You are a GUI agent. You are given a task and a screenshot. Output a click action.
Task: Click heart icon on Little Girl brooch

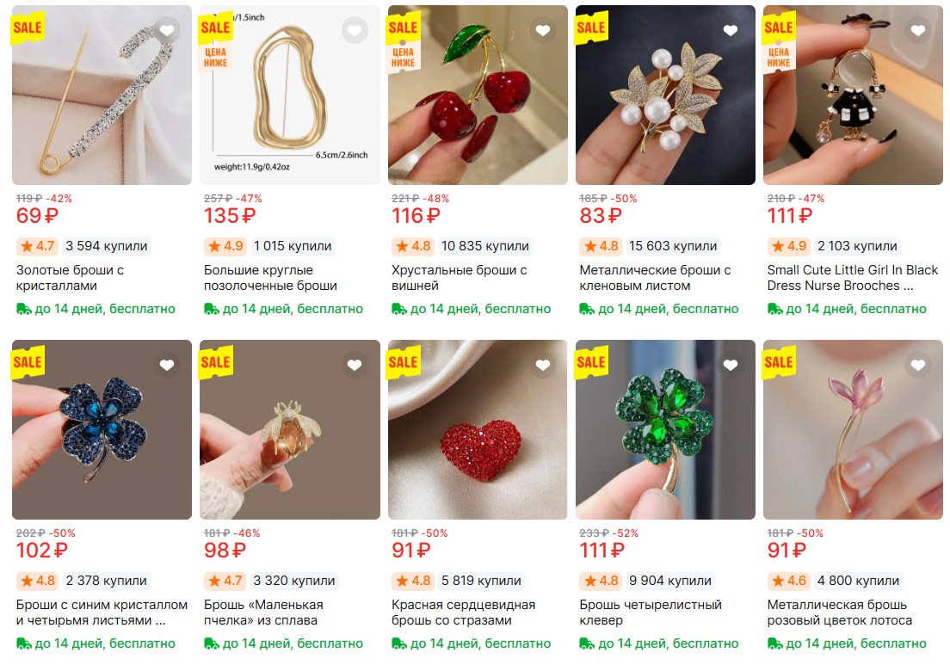[918, 31]
